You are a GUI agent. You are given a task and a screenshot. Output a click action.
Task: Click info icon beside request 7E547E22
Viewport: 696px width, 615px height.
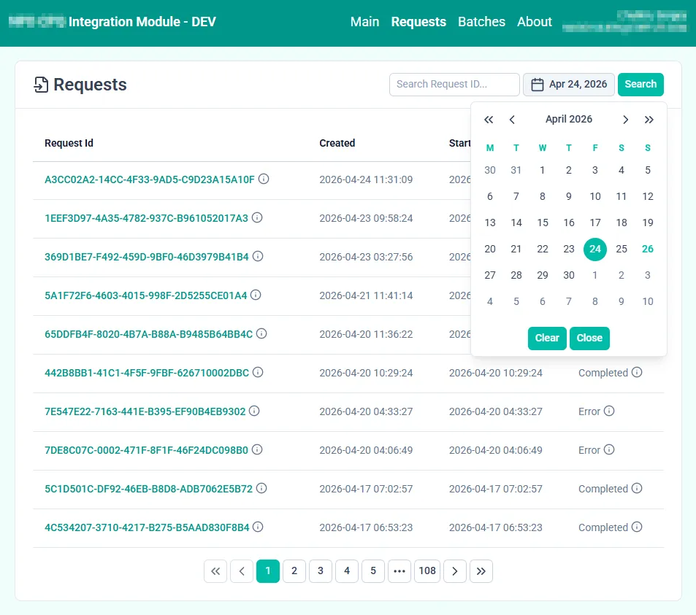[254, 411]
